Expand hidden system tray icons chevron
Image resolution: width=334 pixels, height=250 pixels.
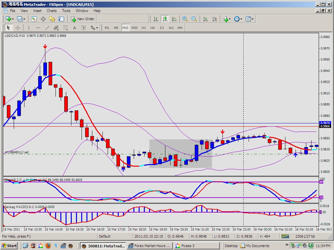click(287, 245)
